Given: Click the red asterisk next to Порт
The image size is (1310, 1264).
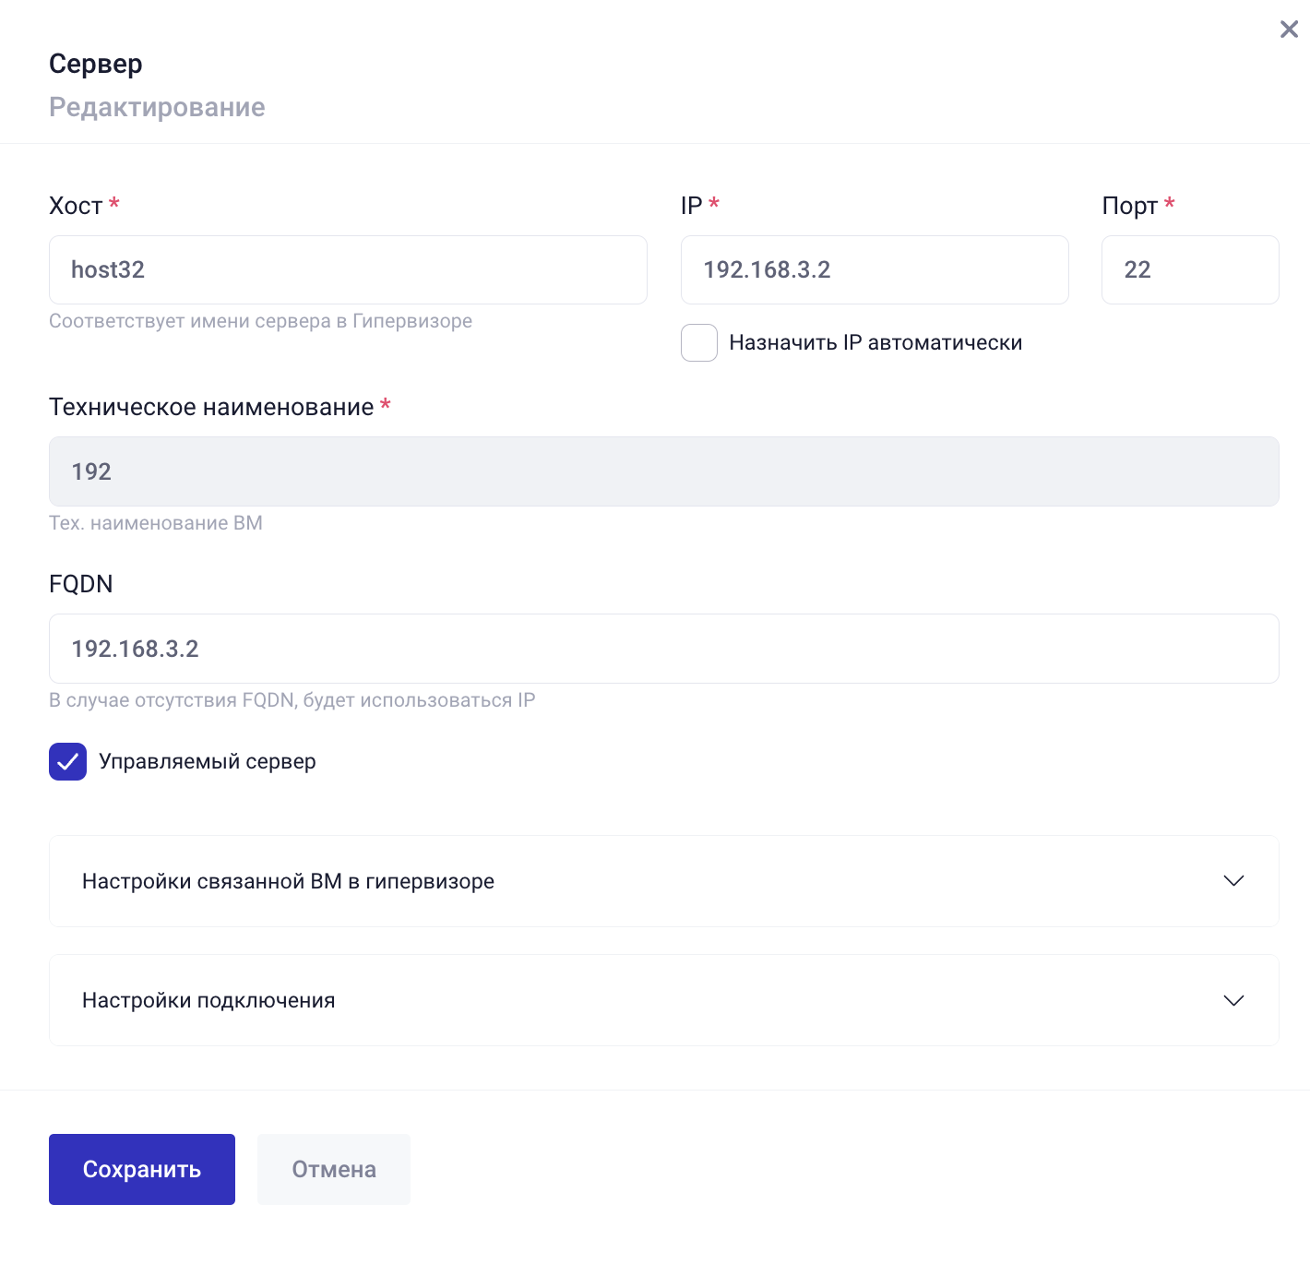Looking at the screenshot, I should [x=1169, y=203].
